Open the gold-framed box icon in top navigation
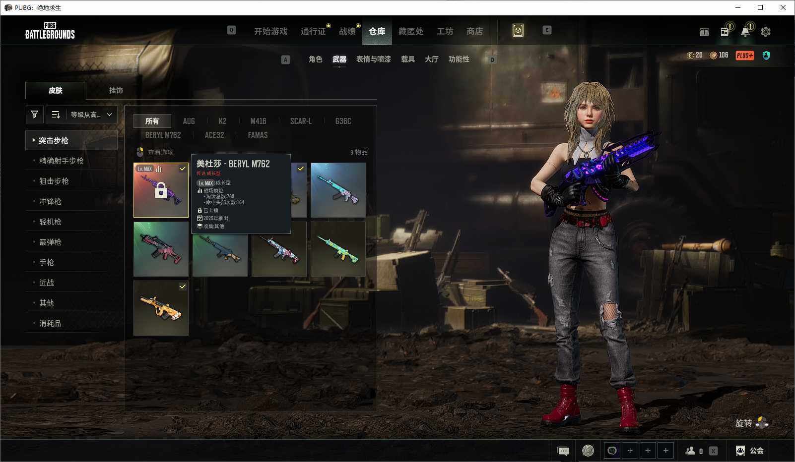The width and height of the screenshot is (795, 462). pyautogui.click(x=518, y=31)
